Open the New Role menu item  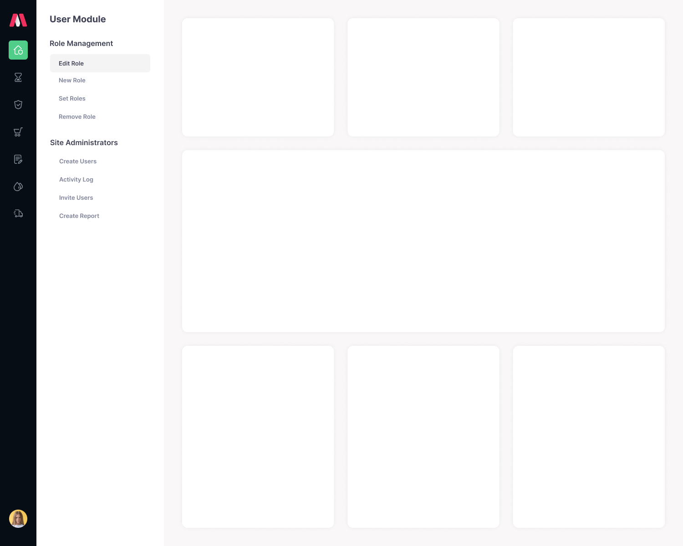(x=72, y=80)
